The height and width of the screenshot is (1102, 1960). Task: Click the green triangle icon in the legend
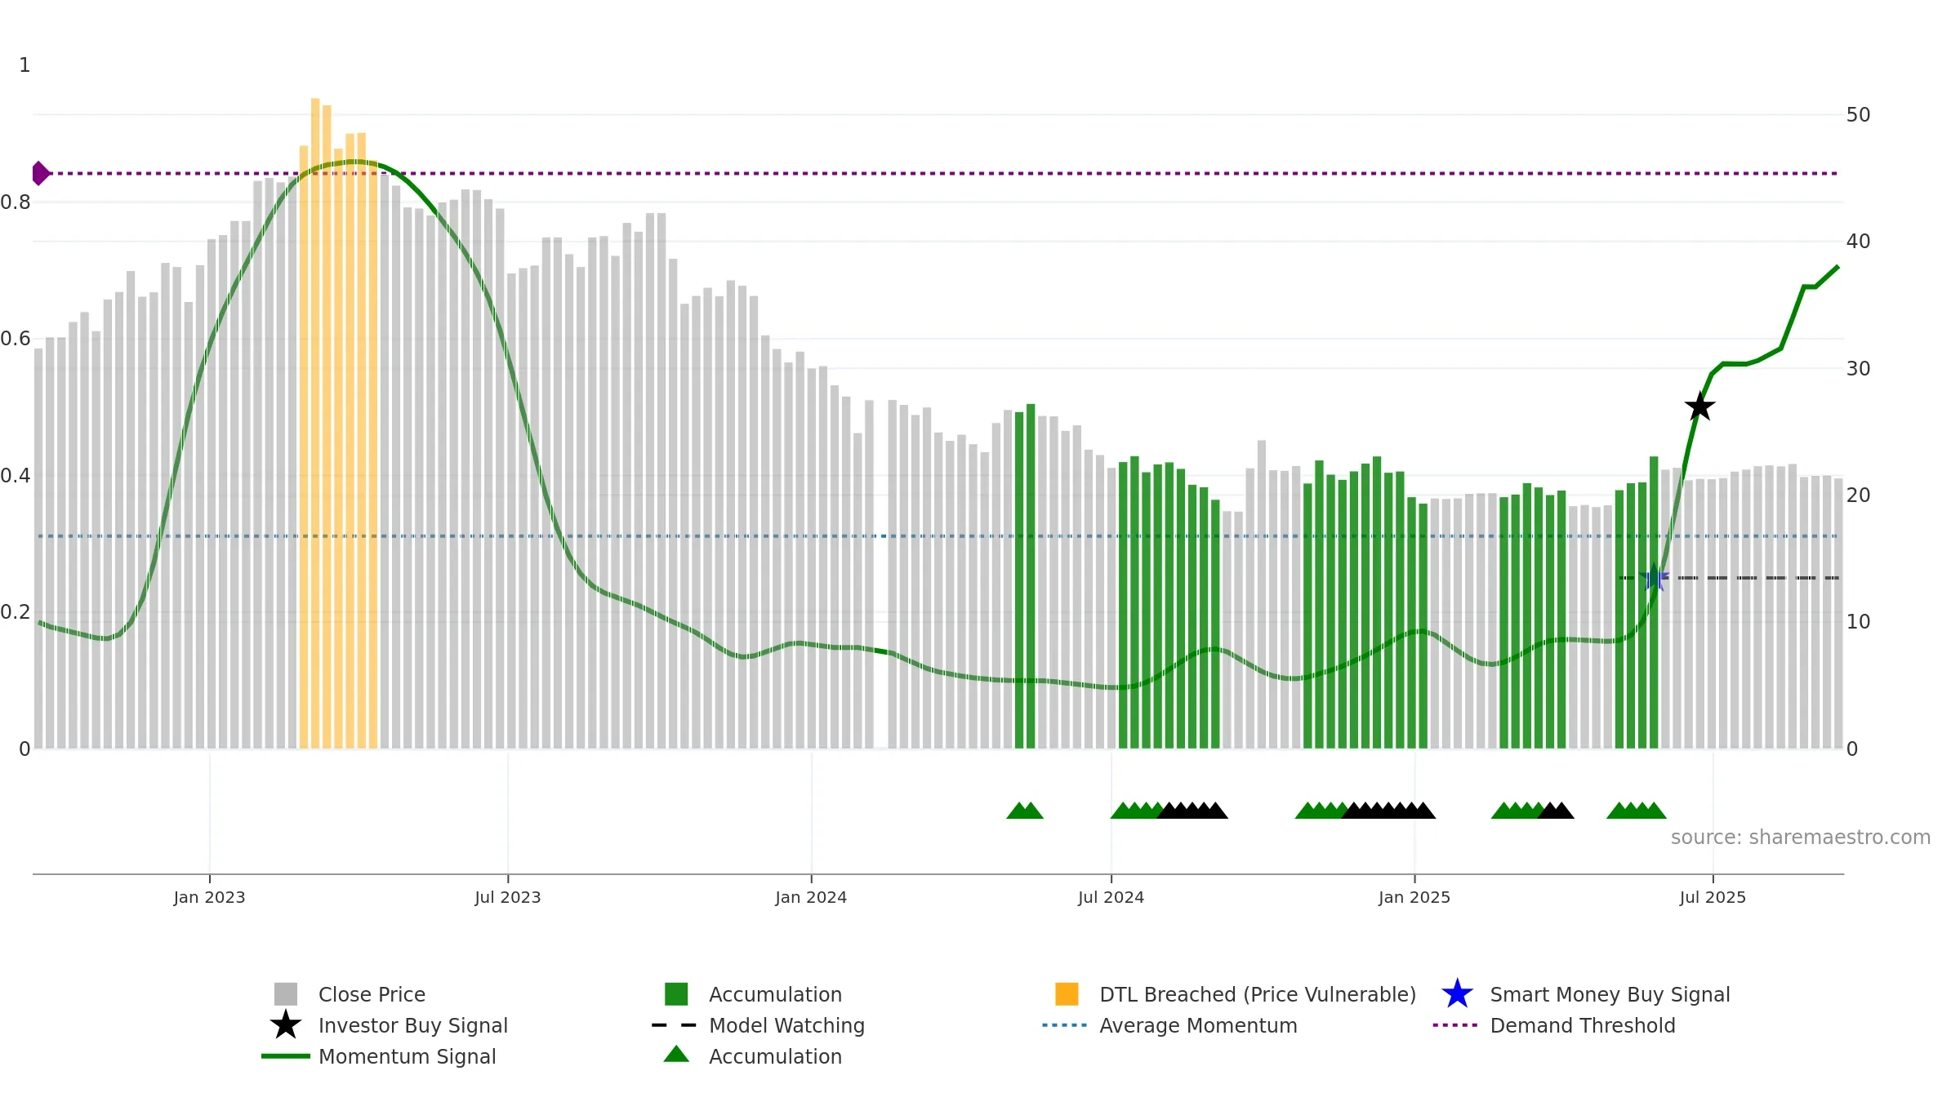[676, 1054]
